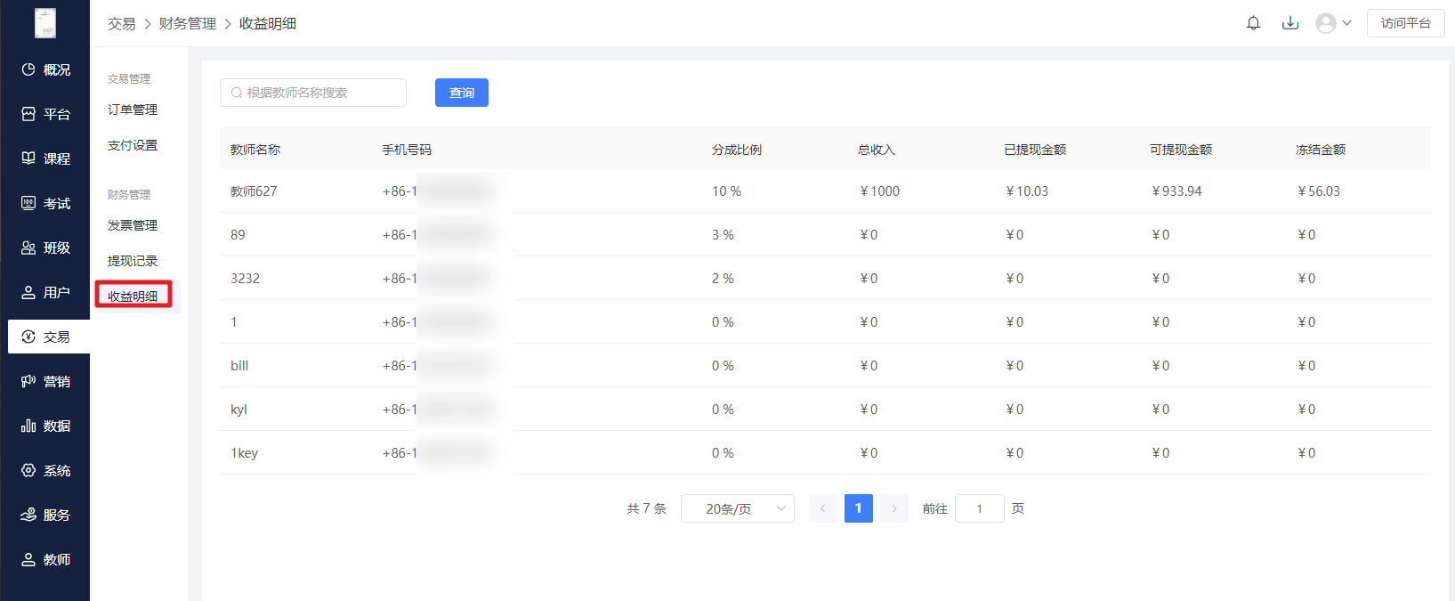Click the download icon in header

(x=1290, y=23)
